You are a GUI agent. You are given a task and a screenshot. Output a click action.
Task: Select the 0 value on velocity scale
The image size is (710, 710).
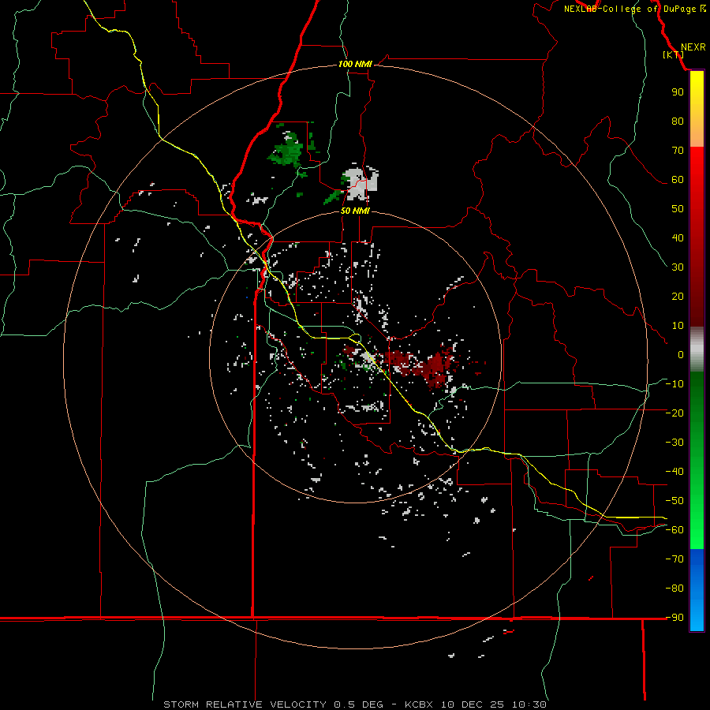pyautogui.click(x=681, y=355)
